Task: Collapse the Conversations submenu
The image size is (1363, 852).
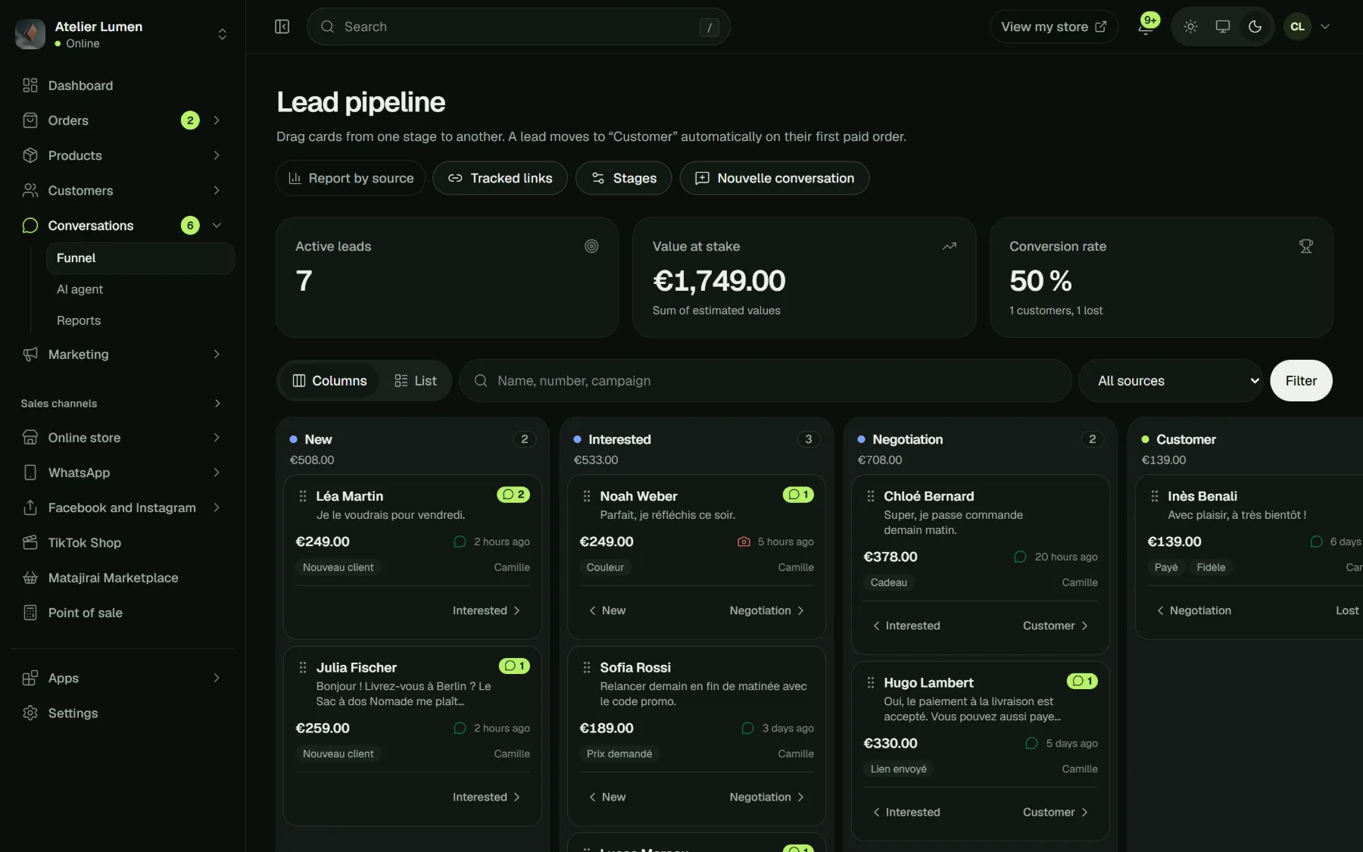Action: [217, 225]
